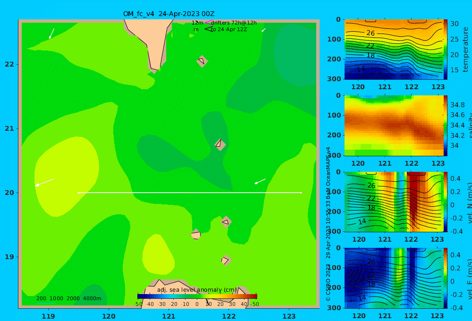
Task: Click the longitude label "119" on the map axis
Action: tap(48, 316)
